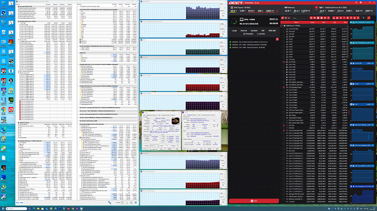The image size is (377, 211).
Task: Click the No errors detected status text
Action: [249, 24]
